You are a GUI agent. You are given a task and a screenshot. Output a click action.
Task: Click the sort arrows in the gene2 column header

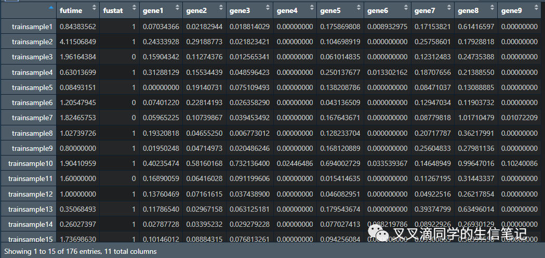tap(221, 8)
